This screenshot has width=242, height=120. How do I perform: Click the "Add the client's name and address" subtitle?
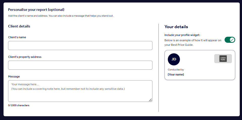pyautogui.click(x=61, y=16)
